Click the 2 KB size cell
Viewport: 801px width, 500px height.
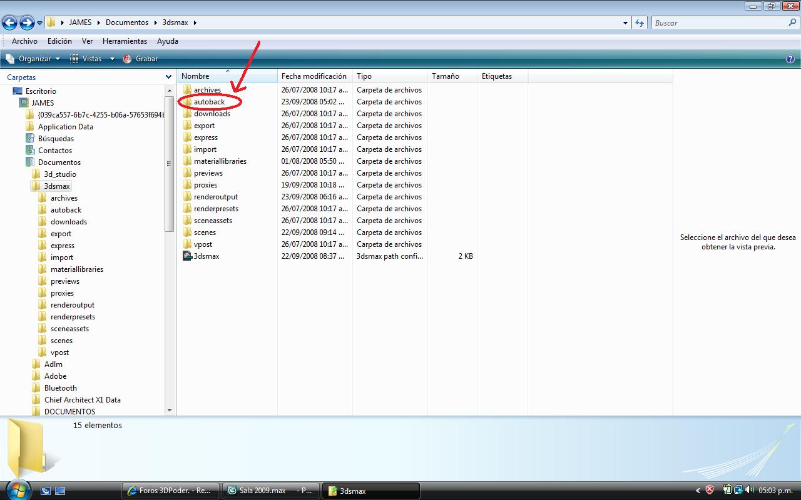coord(466,256)
